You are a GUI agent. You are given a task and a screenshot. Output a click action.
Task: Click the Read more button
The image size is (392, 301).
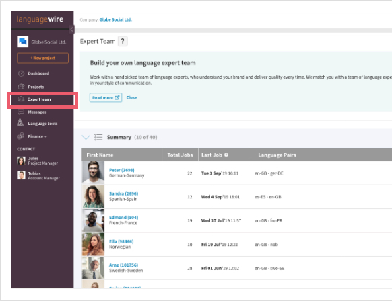point(106,97)
